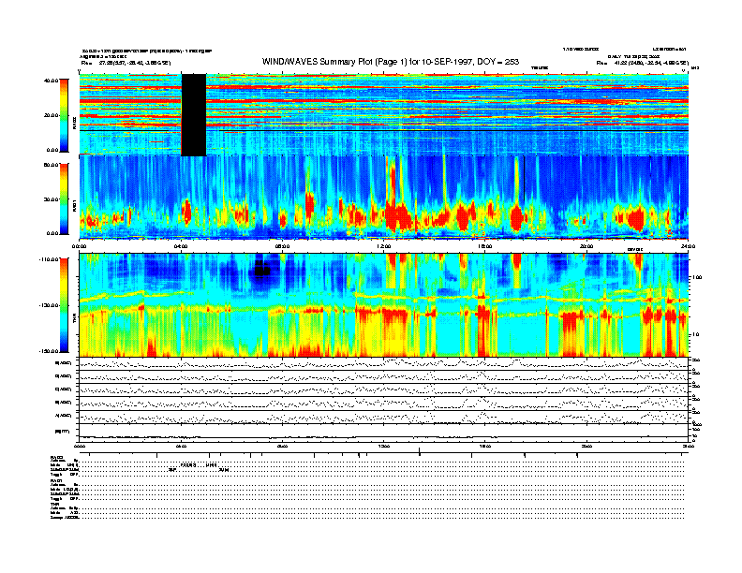Click the 20:00 tick on spectrogram time axis
Image resolution: width=742 pixels, height=573 pixels.
tap(586, 246)
